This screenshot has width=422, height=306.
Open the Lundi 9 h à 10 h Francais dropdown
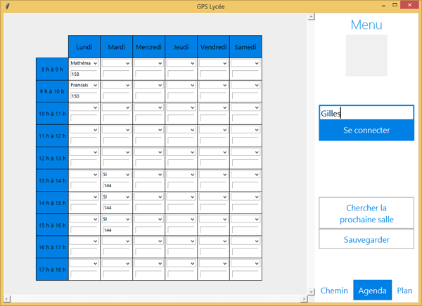(84, 85)
